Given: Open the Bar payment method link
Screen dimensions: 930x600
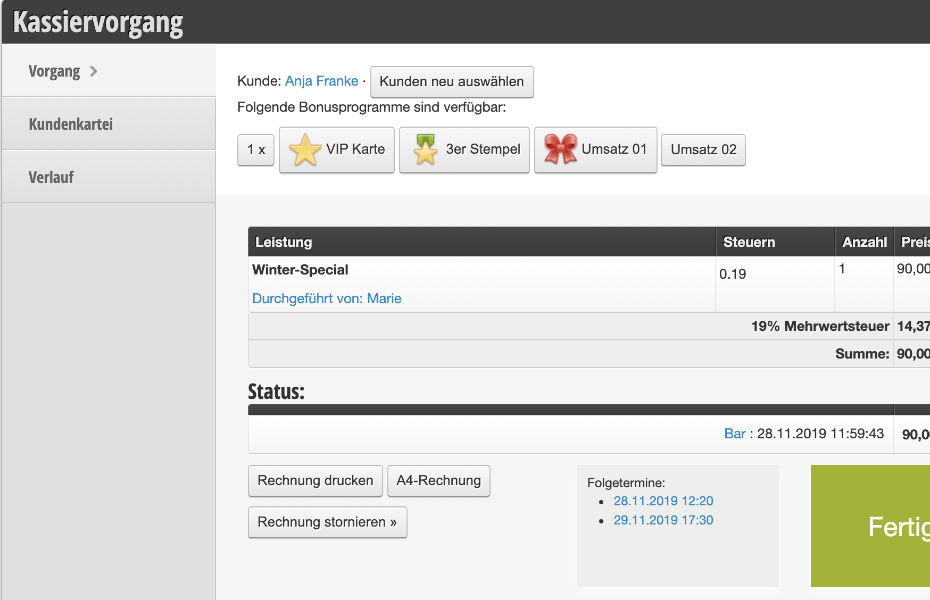Looking at the screenshot, I should [x=735, y=434].
